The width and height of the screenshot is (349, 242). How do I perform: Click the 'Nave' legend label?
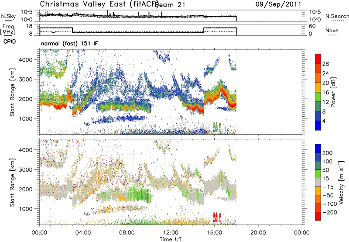coord(332,30)
